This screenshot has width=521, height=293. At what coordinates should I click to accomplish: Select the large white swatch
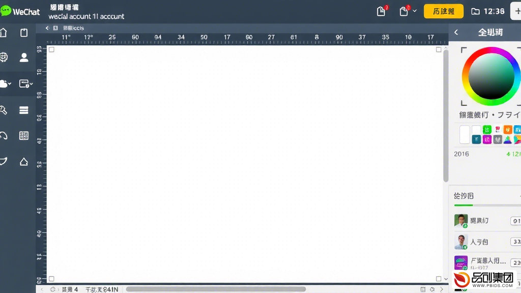click(465, 134)
